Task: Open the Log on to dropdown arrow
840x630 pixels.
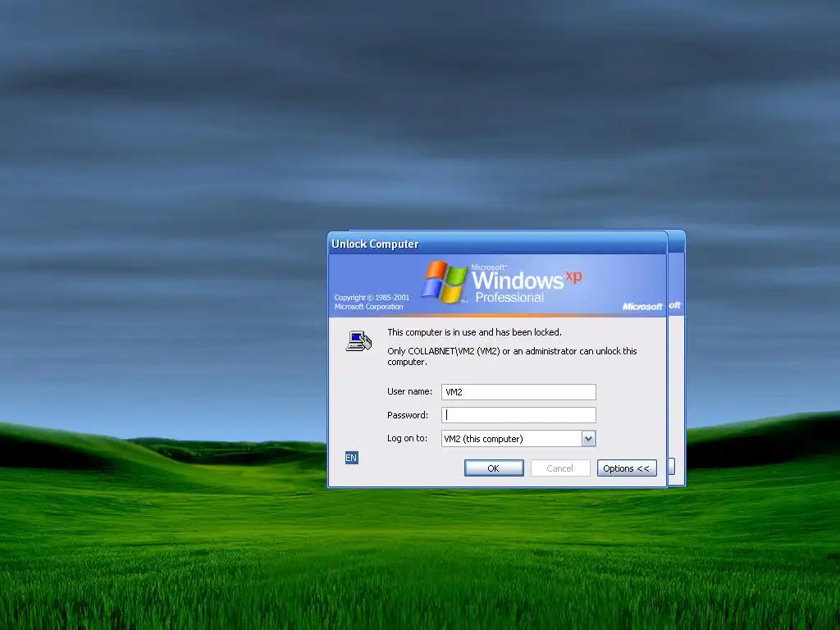Action: click(x=588, y=439)
